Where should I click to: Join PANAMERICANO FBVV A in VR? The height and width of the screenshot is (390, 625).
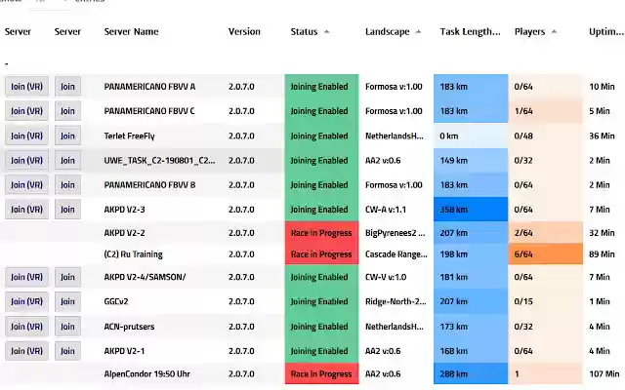(26, 87)
